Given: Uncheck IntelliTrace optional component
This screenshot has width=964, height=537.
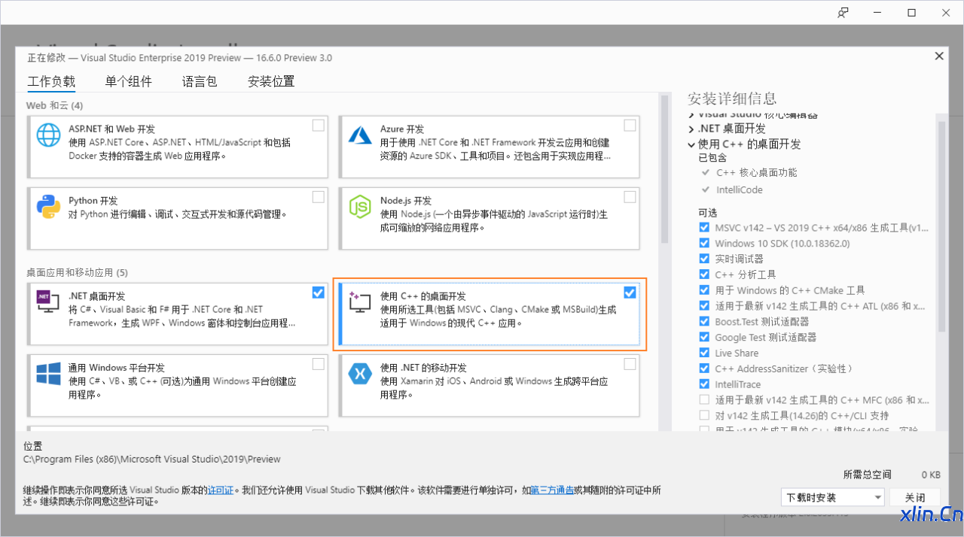Looking at the screenshot, I should pos(704,384).
